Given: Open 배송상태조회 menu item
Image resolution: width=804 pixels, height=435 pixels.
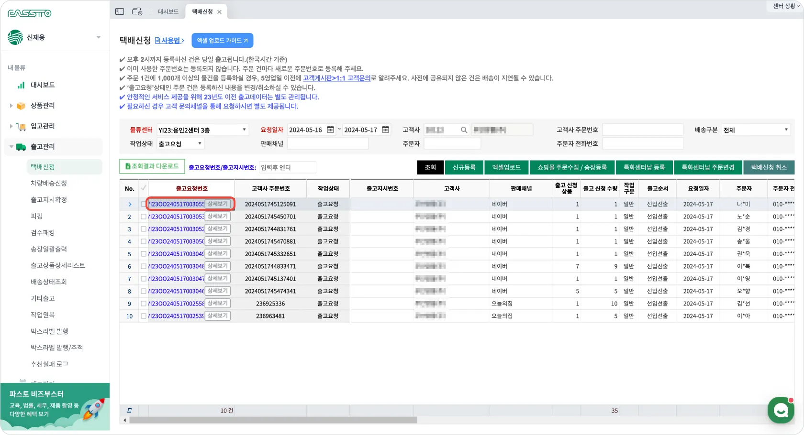Looking at the screenshot, I should tap(49, 282).
